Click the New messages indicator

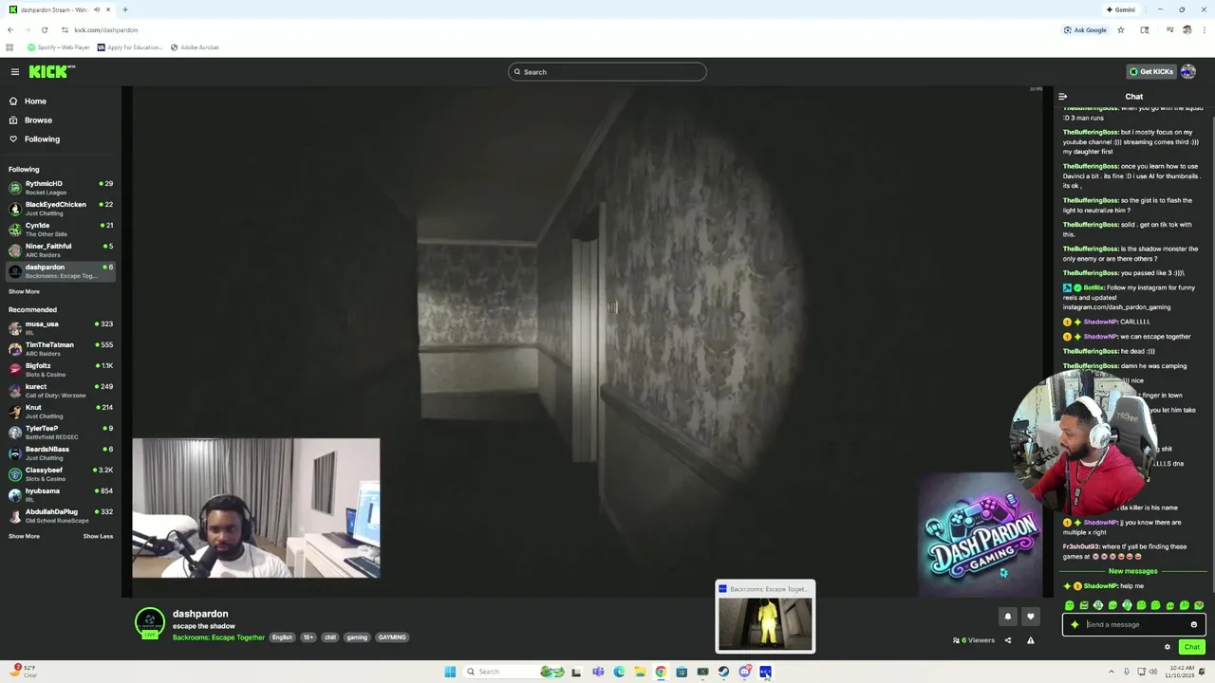[x=1133, y=571]
